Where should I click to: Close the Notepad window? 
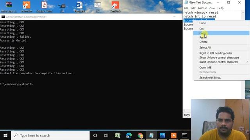tap(239, 2)
